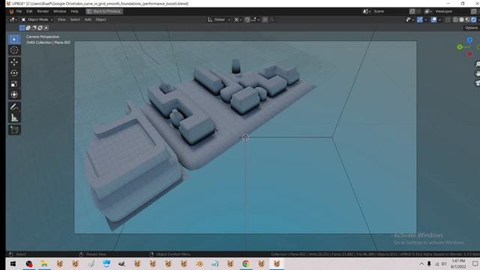The width and height of the screenshot is (480, 270).
Task: Click the UPBGE logo icon in top bar
Action: 11,11
